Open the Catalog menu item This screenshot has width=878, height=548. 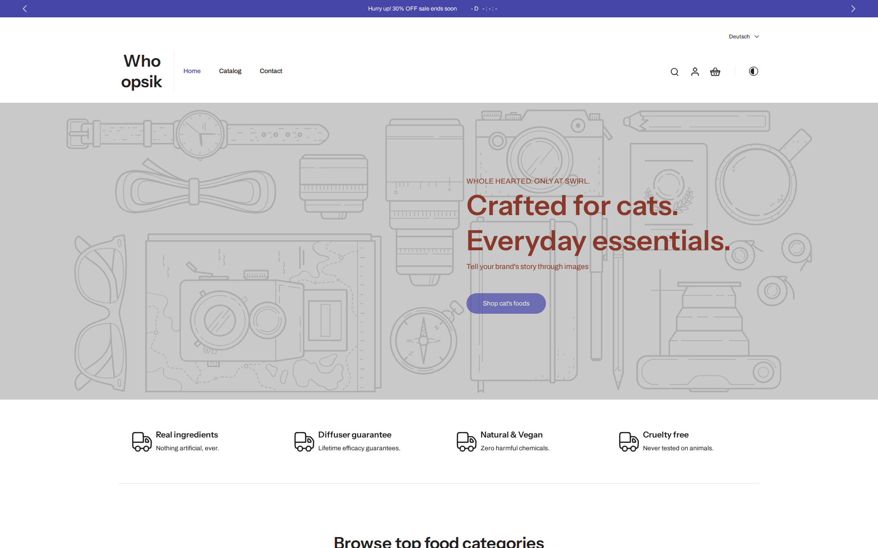[x=230, y=71]
